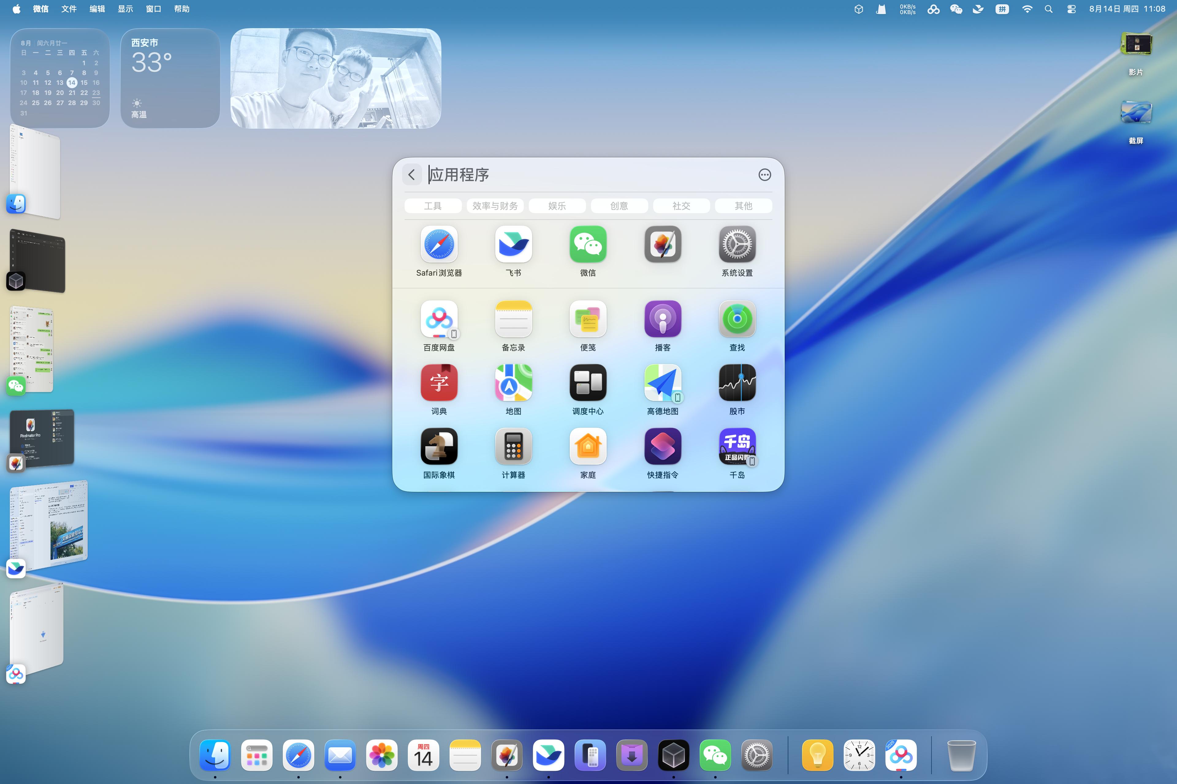Open 调度中心 Mission Control
Screen dimensions: 1177x784
point(588,383)
